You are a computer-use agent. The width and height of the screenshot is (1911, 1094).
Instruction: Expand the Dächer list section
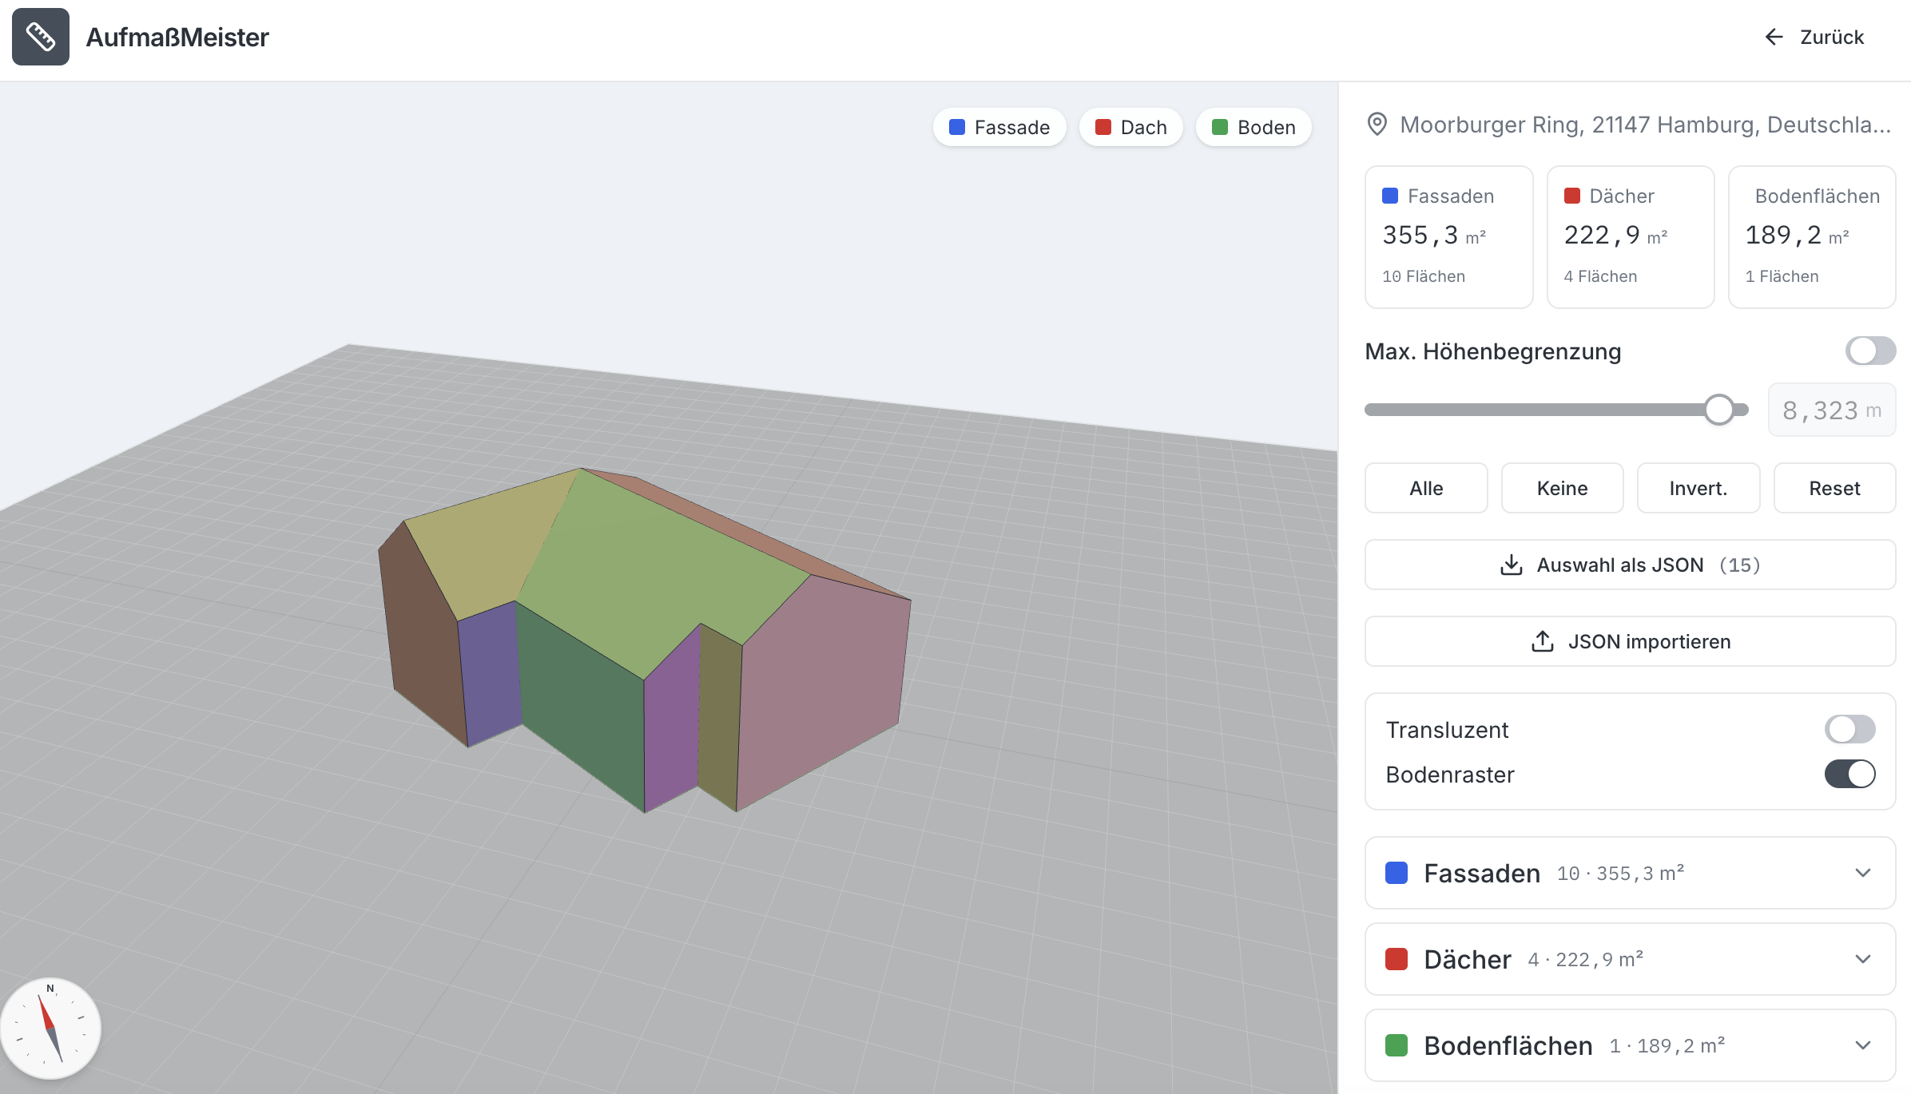click(1631, 959)
